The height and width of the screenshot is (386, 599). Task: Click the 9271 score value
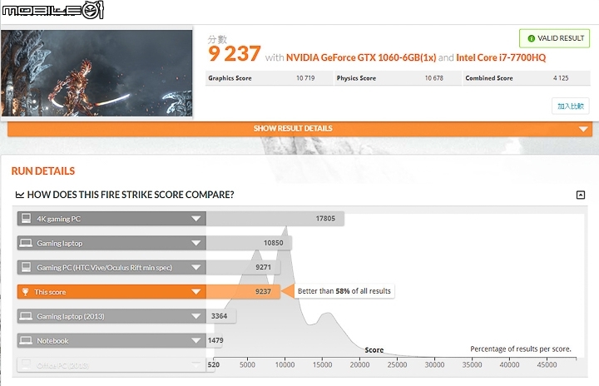(263, 267)
